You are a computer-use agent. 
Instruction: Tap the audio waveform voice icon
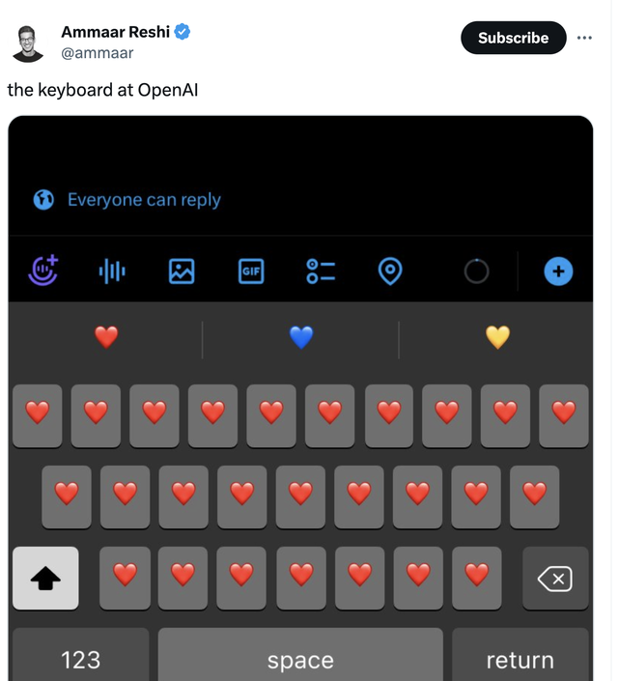(112, 271)
